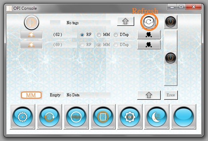Click the orange MM badge button
This screenshot has height=141, width=208.
31,95
